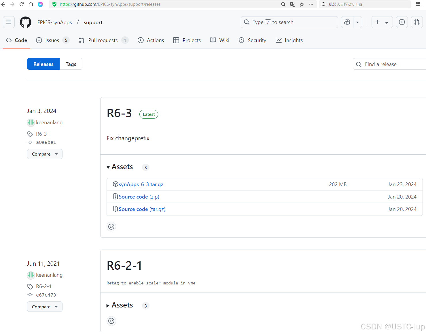
Task: Go back with the browser back arrow
Action: point(3,4)
